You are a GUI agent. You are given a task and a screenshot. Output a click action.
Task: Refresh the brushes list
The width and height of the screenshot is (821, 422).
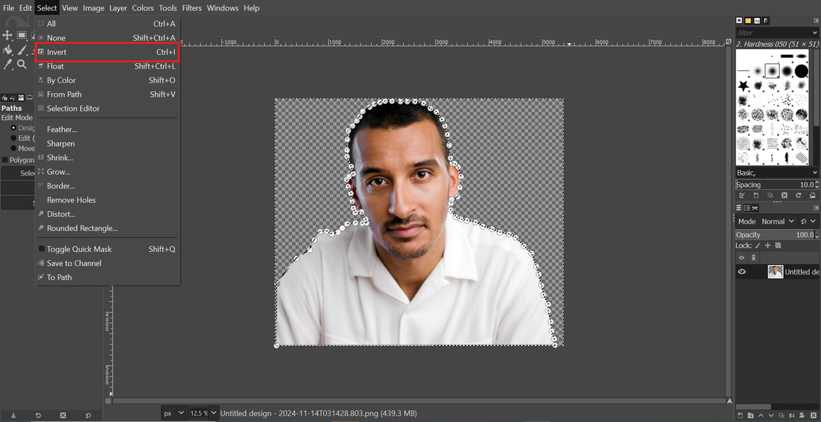pos(799,195)
